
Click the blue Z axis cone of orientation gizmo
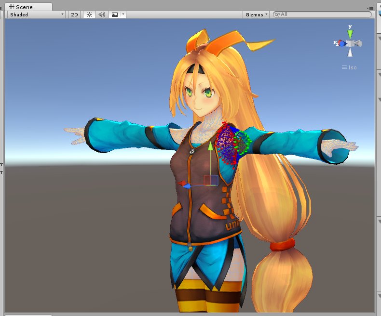(x=342, y=44)
